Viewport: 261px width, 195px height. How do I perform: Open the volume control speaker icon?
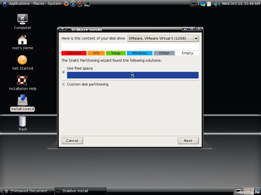point(217,4)
